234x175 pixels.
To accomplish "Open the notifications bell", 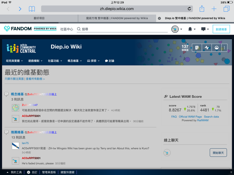I will click(190, 29).
